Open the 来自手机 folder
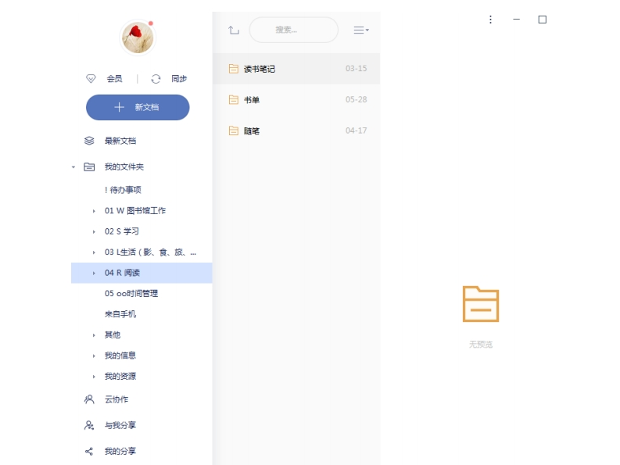Image resolution: width=620 pixels, height=465 pixels. 120,314
